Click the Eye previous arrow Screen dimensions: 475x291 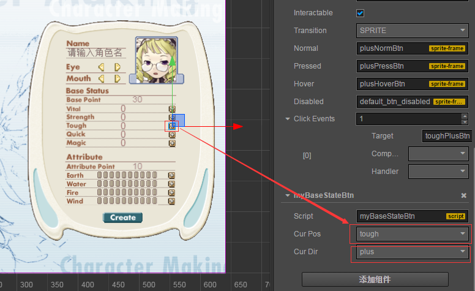(x=102, y=67)
